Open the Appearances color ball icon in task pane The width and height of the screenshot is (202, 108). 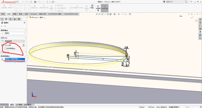click(x=200, y=32)
